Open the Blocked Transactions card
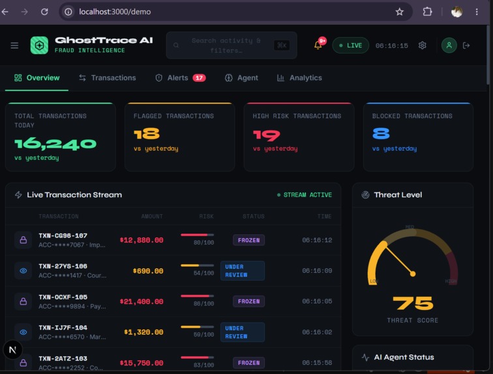493x374 pixels. [x=418, y=137]
